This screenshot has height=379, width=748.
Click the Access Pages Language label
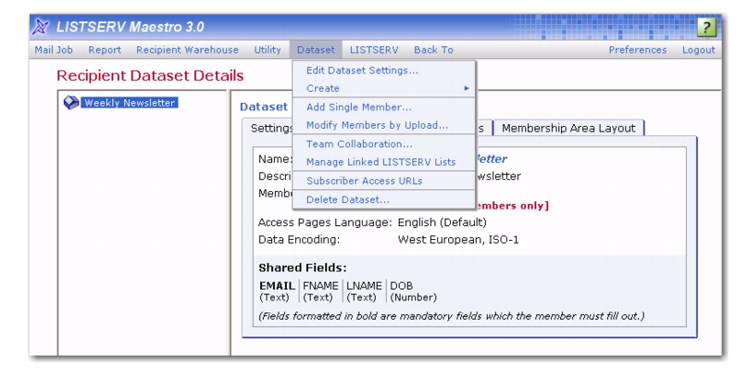(325, 222)
